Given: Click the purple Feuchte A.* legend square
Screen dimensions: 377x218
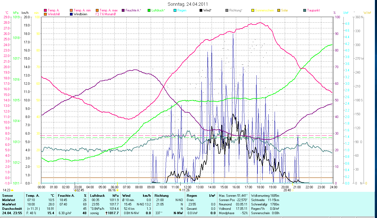Looking at the screenshot, I should click(x=123, y=10).
